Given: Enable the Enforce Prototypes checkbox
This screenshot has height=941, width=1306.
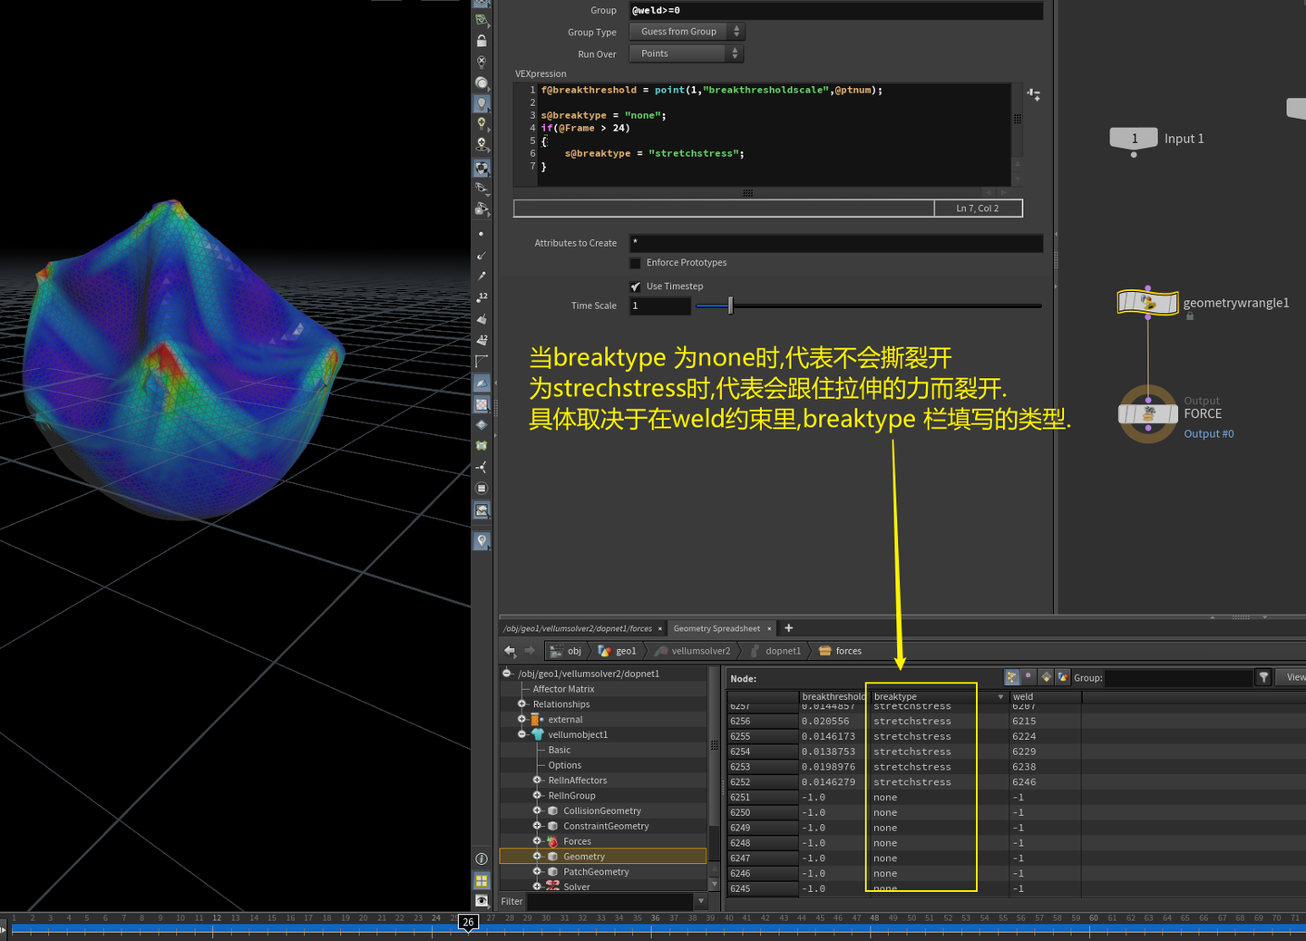Looking at the screenshot, I should click(635, 263).
